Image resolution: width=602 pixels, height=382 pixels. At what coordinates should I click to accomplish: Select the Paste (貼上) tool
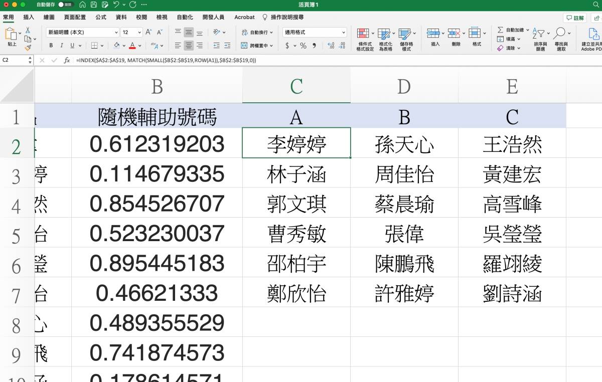(x=11, y=38)
